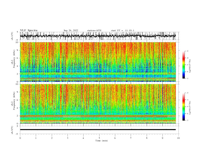Click the ch.2 spectrogram panel
The width and height of the screenshot is (201, 155).
98,104
